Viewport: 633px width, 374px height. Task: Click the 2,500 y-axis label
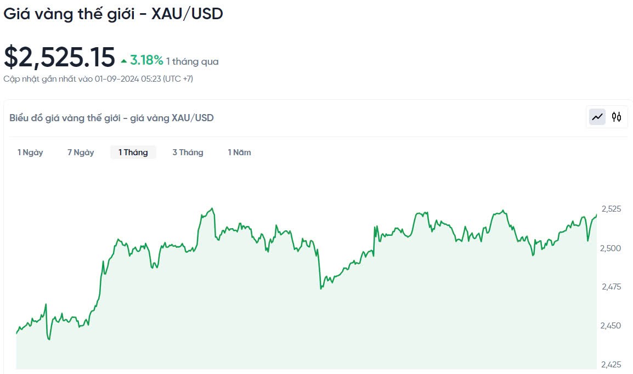(x=612, y=248)
